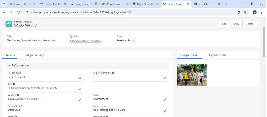Click the Service Activity handshake icon

tap(9, 24)
